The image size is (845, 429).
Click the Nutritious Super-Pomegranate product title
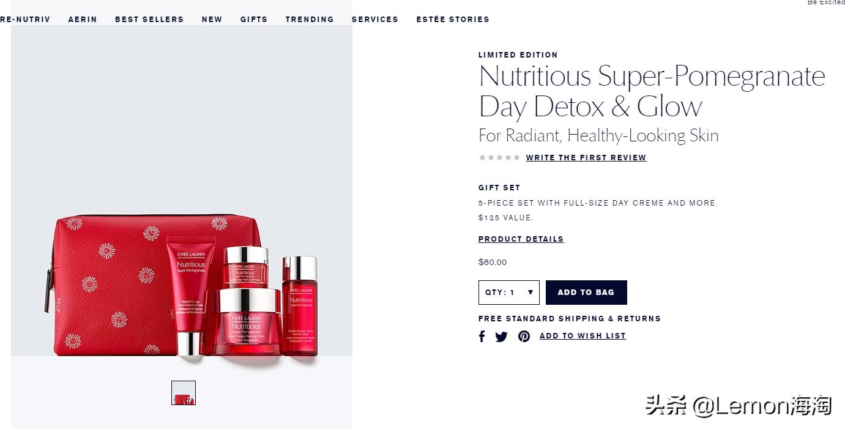point(652,91)
